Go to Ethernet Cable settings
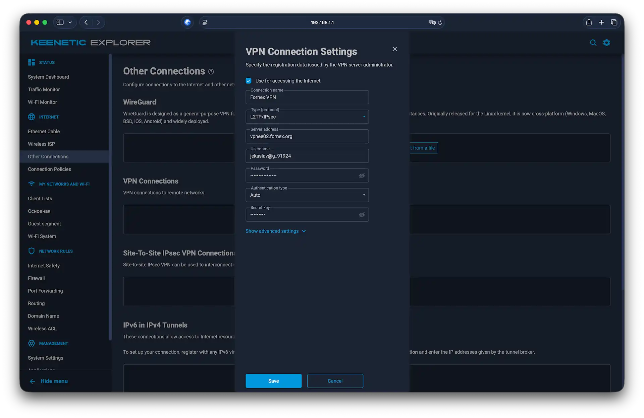This screenshot has width=644, height=418. (x=44, y=132)
